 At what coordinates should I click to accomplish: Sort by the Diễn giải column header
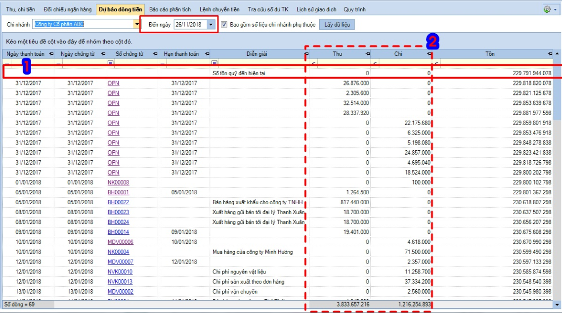pos(257,54)
